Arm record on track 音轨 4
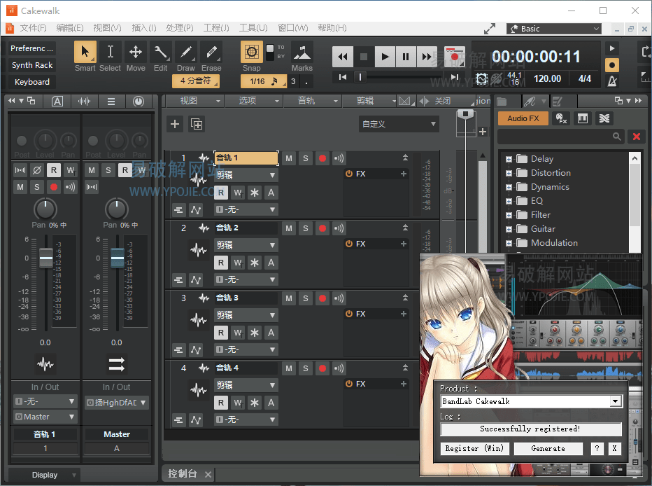Screen dimensions: 652x486 (x=323, y=368)
